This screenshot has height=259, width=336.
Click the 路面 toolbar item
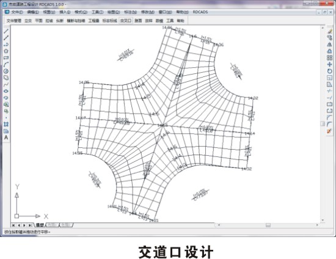[x=138, y=21]
